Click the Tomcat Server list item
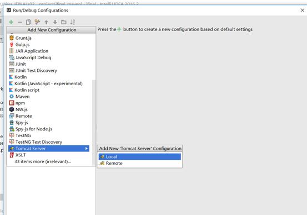The image size is (307, 215). tap(49, 149)
